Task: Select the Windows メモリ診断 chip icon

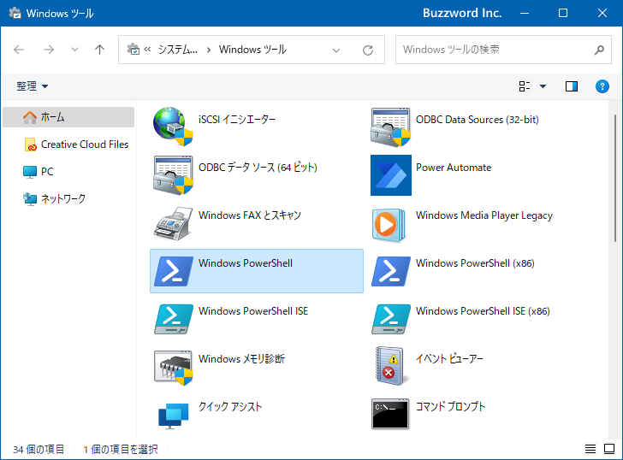Action: (173, 367)
